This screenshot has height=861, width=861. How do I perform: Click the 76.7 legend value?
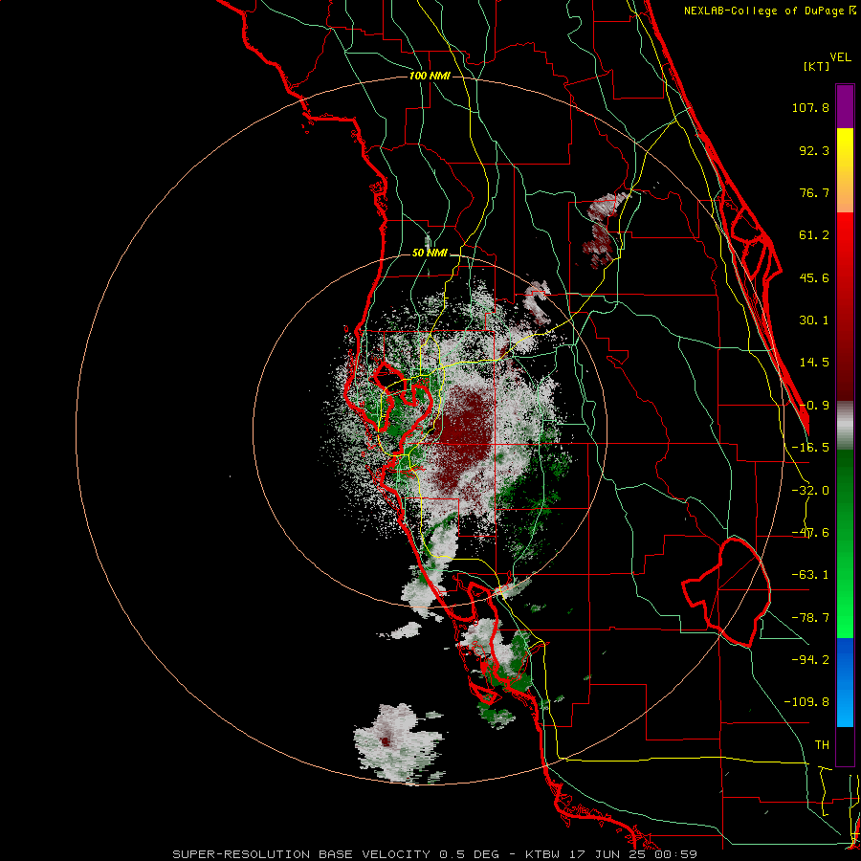(x=814, y=192)
